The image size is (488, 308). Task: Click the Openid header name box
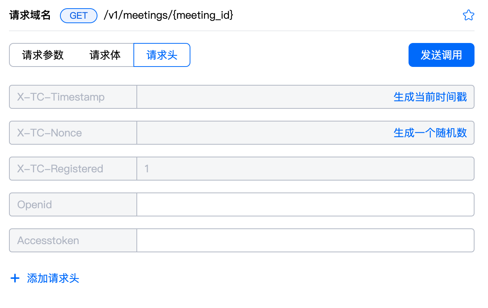[x=73, y=204]
